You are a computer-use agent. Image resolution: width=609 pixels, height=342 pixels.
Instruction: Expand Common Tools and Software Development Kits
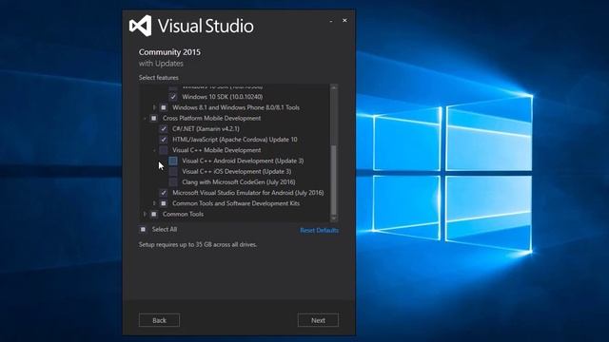point(154,203)
